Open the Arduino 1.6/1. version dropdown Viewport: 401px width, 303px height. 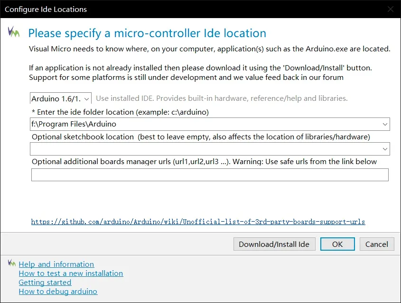(61, 98)
